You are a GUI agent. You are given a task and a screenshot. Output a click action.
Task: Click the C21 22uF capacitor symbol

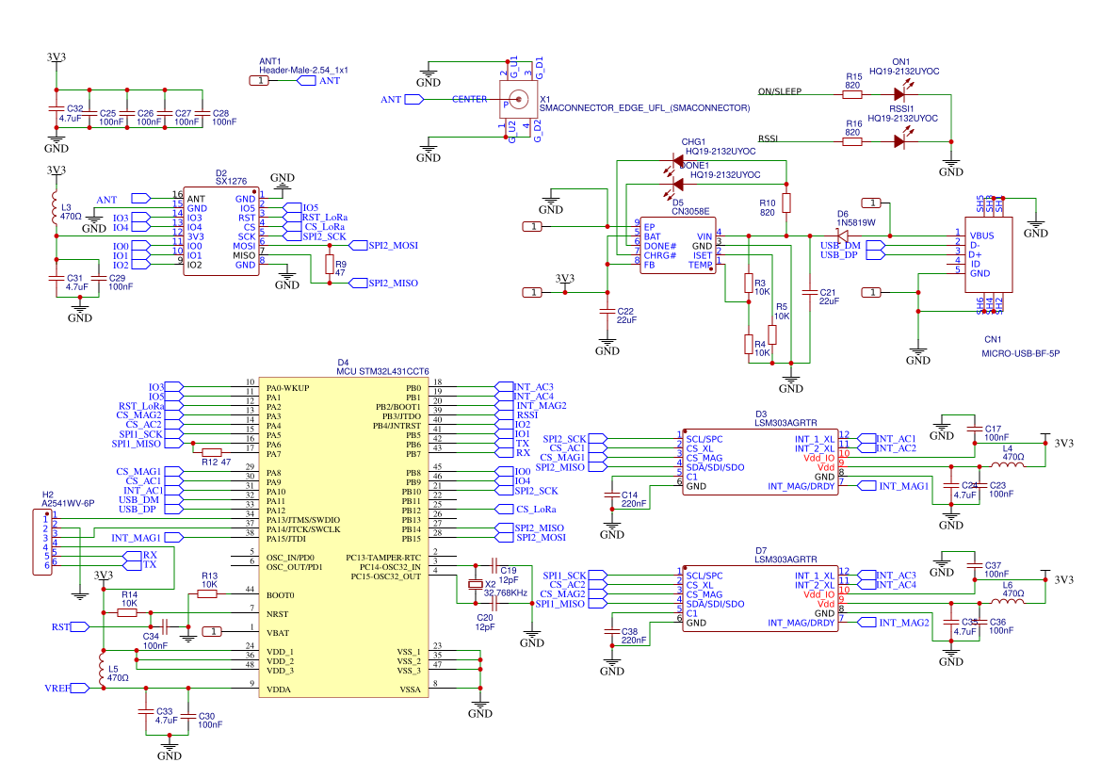pyautogui.click(x=809, y=293)
